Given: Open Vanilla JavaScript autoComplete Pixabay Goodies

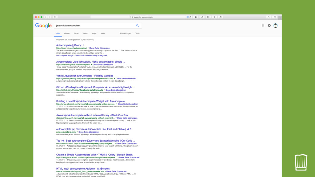Looking at the screenshot, I should (x=85, y=76).
